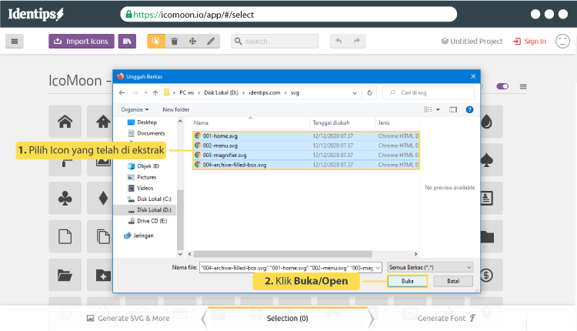Click the Buka button
Image resolution: width=577 pixels, height=331 pixels.
(407, 281)
